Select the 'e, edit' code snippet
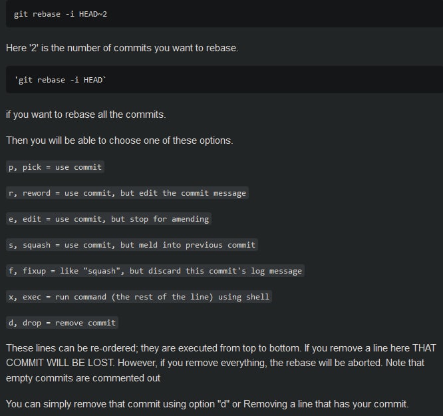This screenshot has height=416, width=443. click(x=108, y=219)
